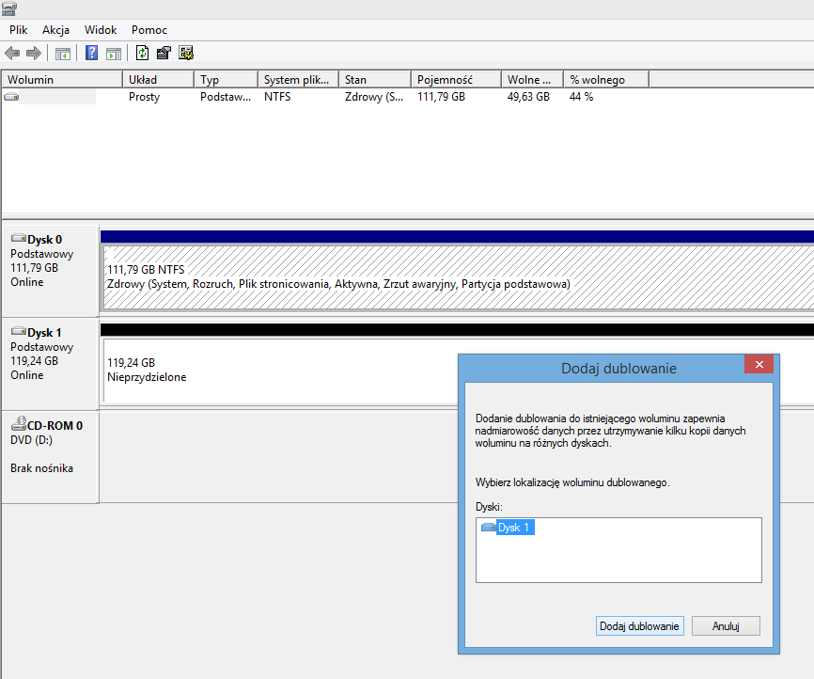Sort by the System plików column header

[x=298, y=80]
